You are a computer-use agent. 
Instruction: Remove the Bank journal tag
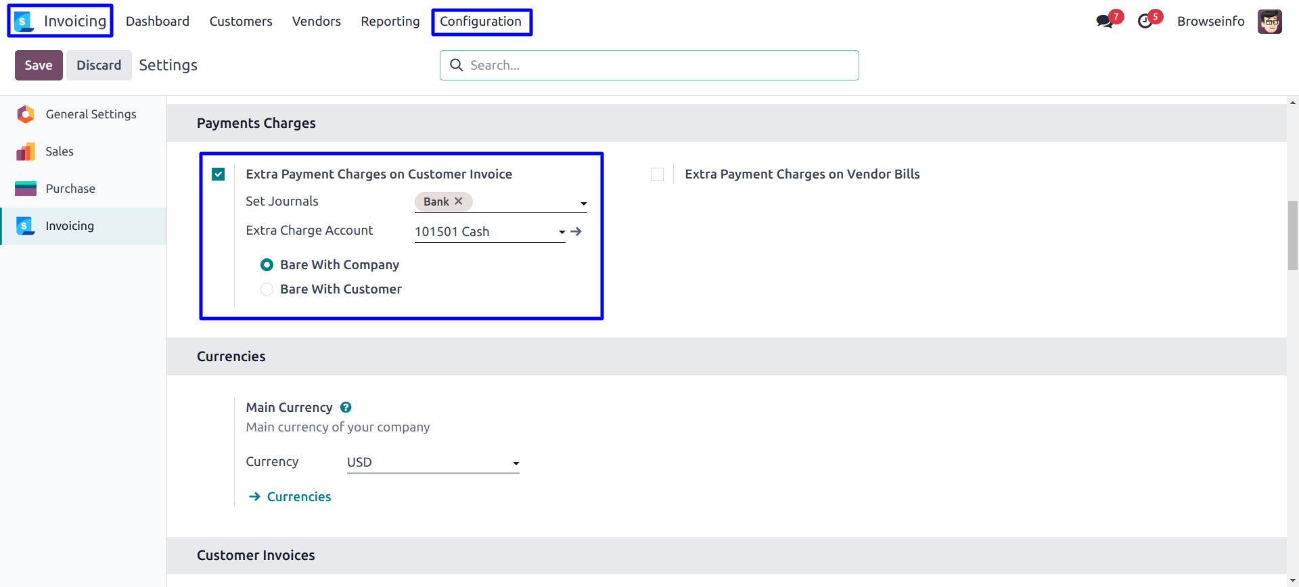[459, 202]
